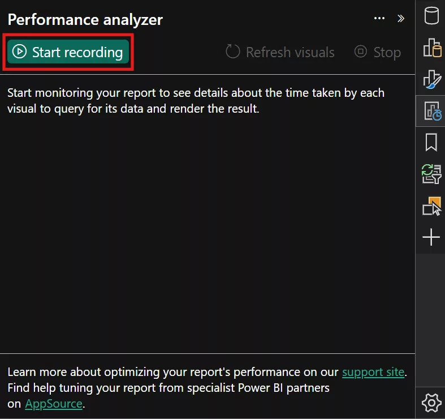Open the AppSource link
Screen dimensions: 445x419
point(54,404)
